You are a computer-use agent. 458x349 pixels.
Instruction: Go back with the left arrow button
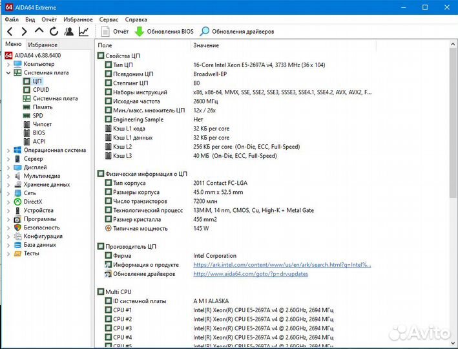coord(10,31)
